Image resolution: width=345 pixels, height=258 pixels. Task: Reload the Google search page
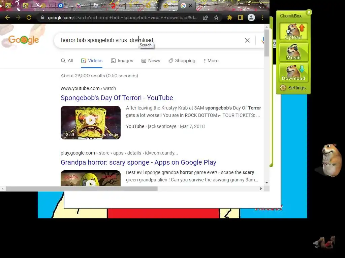[x=29, y=17]
